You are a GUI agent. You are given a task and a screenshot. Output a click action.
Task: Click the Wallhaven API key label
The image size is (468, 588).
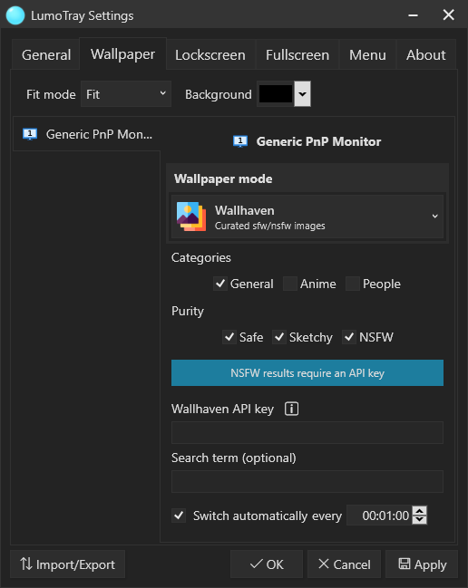(222, 409)
